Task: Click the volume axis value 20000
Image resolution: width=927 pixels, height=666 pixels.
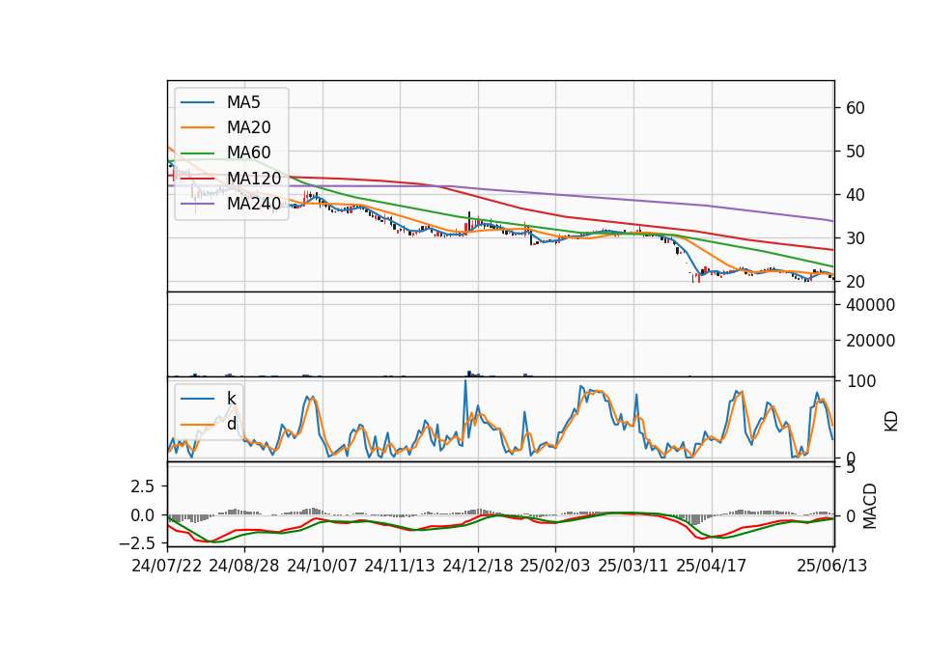Action: coord(870,341)
